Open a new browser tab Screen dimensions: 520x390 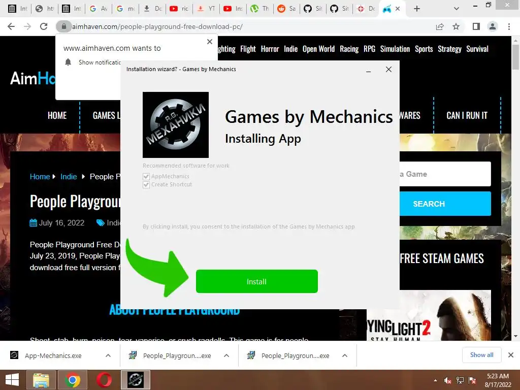point(417,9)
